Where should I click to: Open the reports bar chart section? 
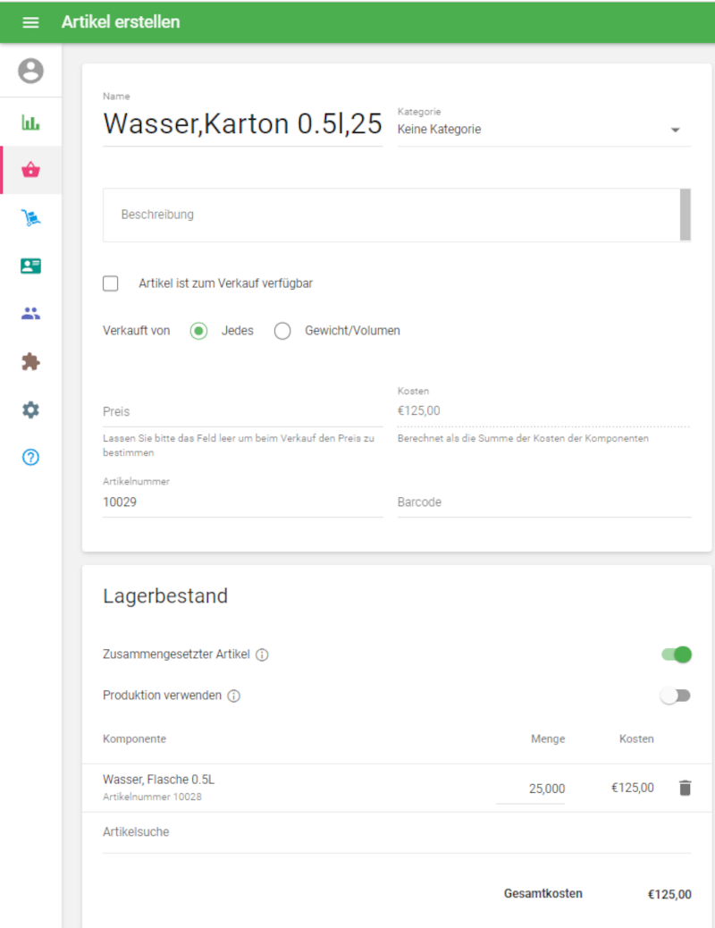[x=29, y=120]
